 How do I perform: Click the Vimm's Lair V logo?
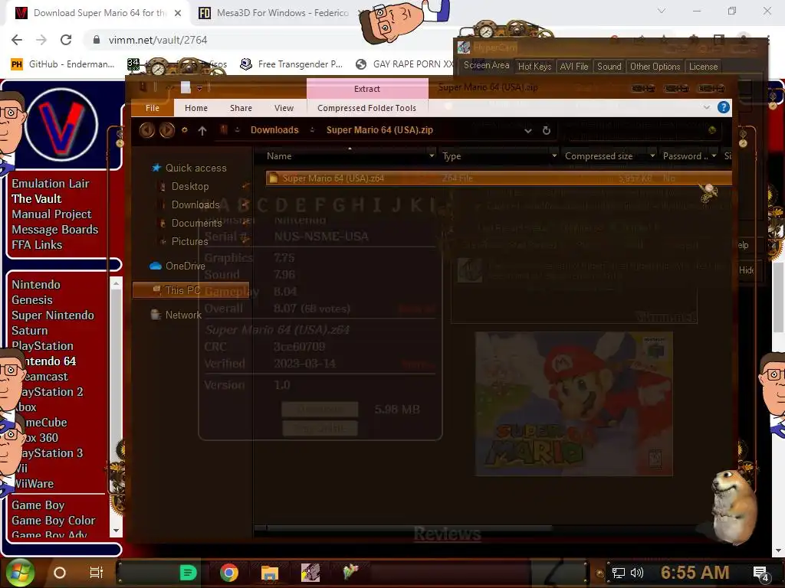(61, 125)
